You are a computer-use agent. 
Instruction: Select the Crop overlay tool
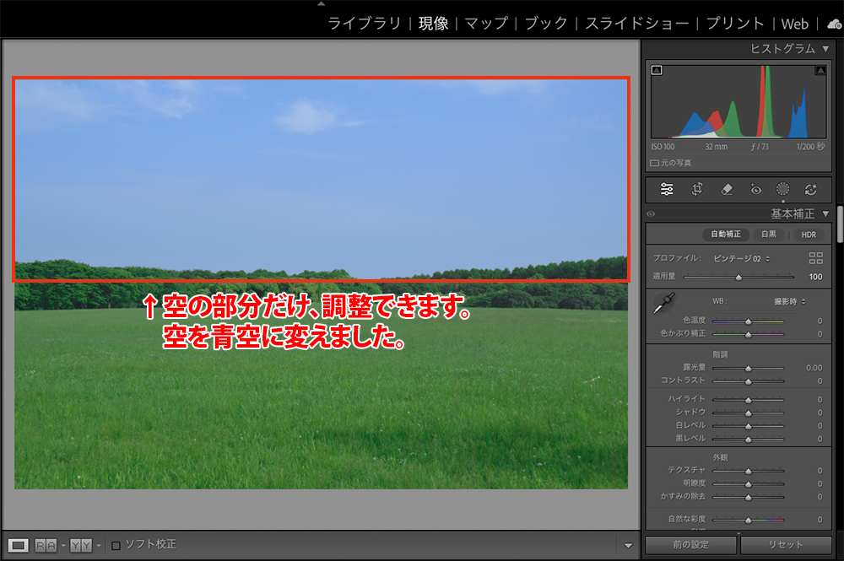(697, 190)
